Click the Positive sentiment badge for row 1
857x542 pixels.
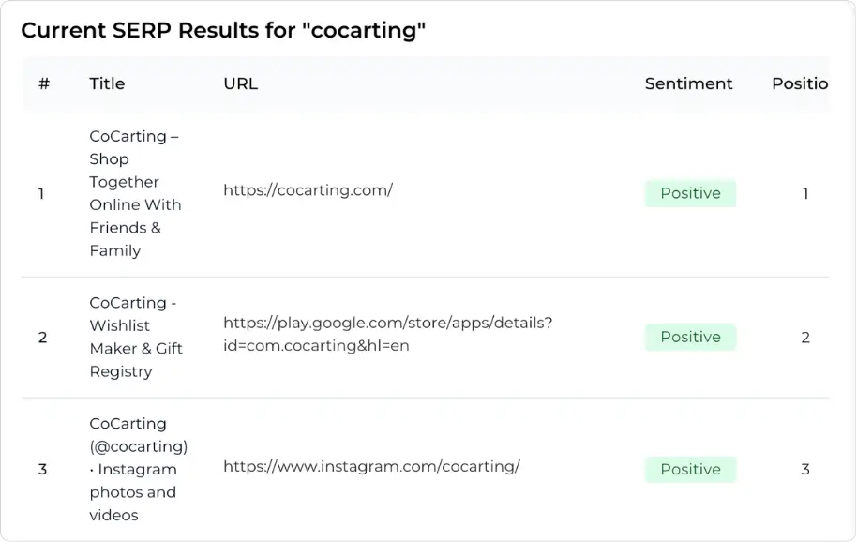point(690,193)
